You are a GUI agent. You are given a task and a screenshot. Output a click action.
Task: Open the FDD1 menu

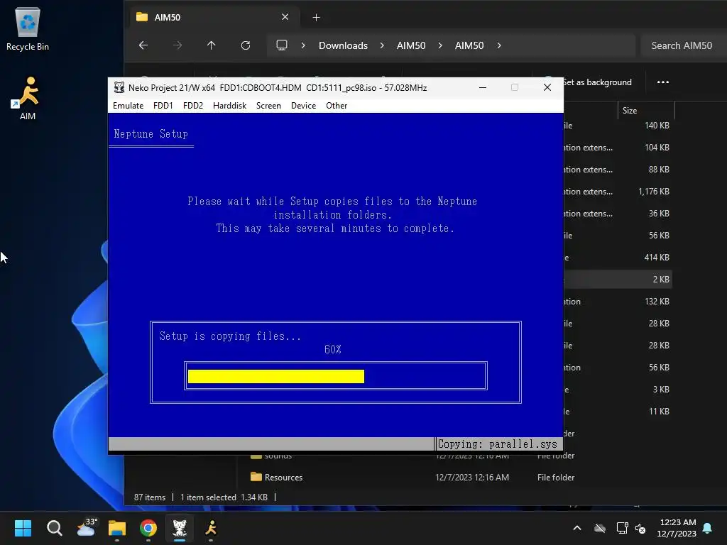coord(163,106)
